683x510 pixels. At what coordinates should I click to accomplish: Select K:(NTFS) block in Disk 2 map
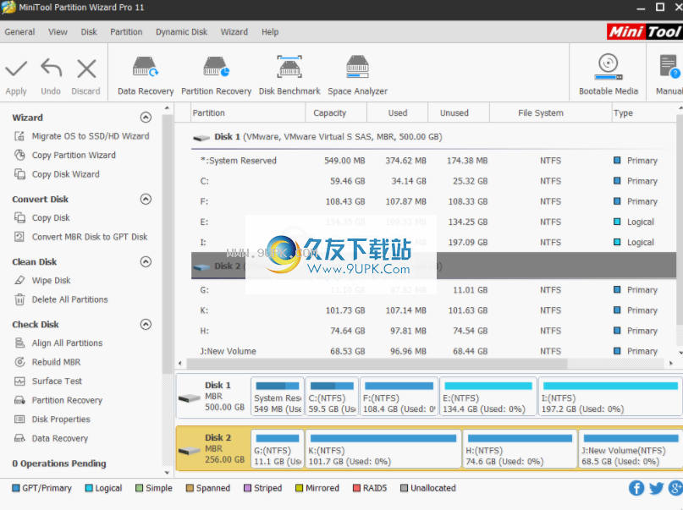click(x=383, y=449)
